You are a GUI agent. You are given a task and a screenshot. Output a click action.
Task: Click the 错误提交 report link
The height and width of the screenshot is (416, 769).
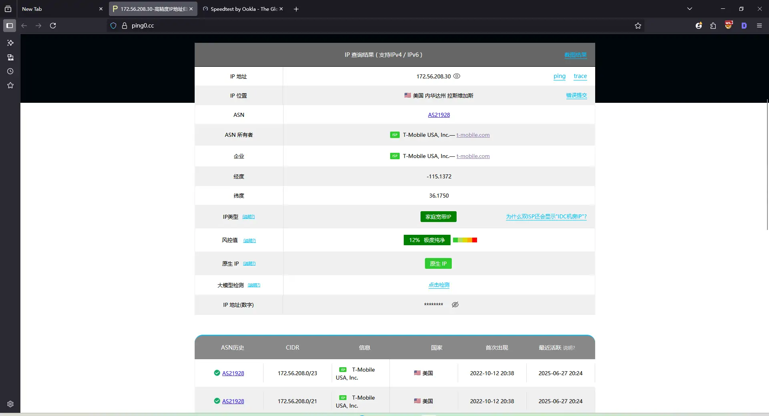coord(576,95)
